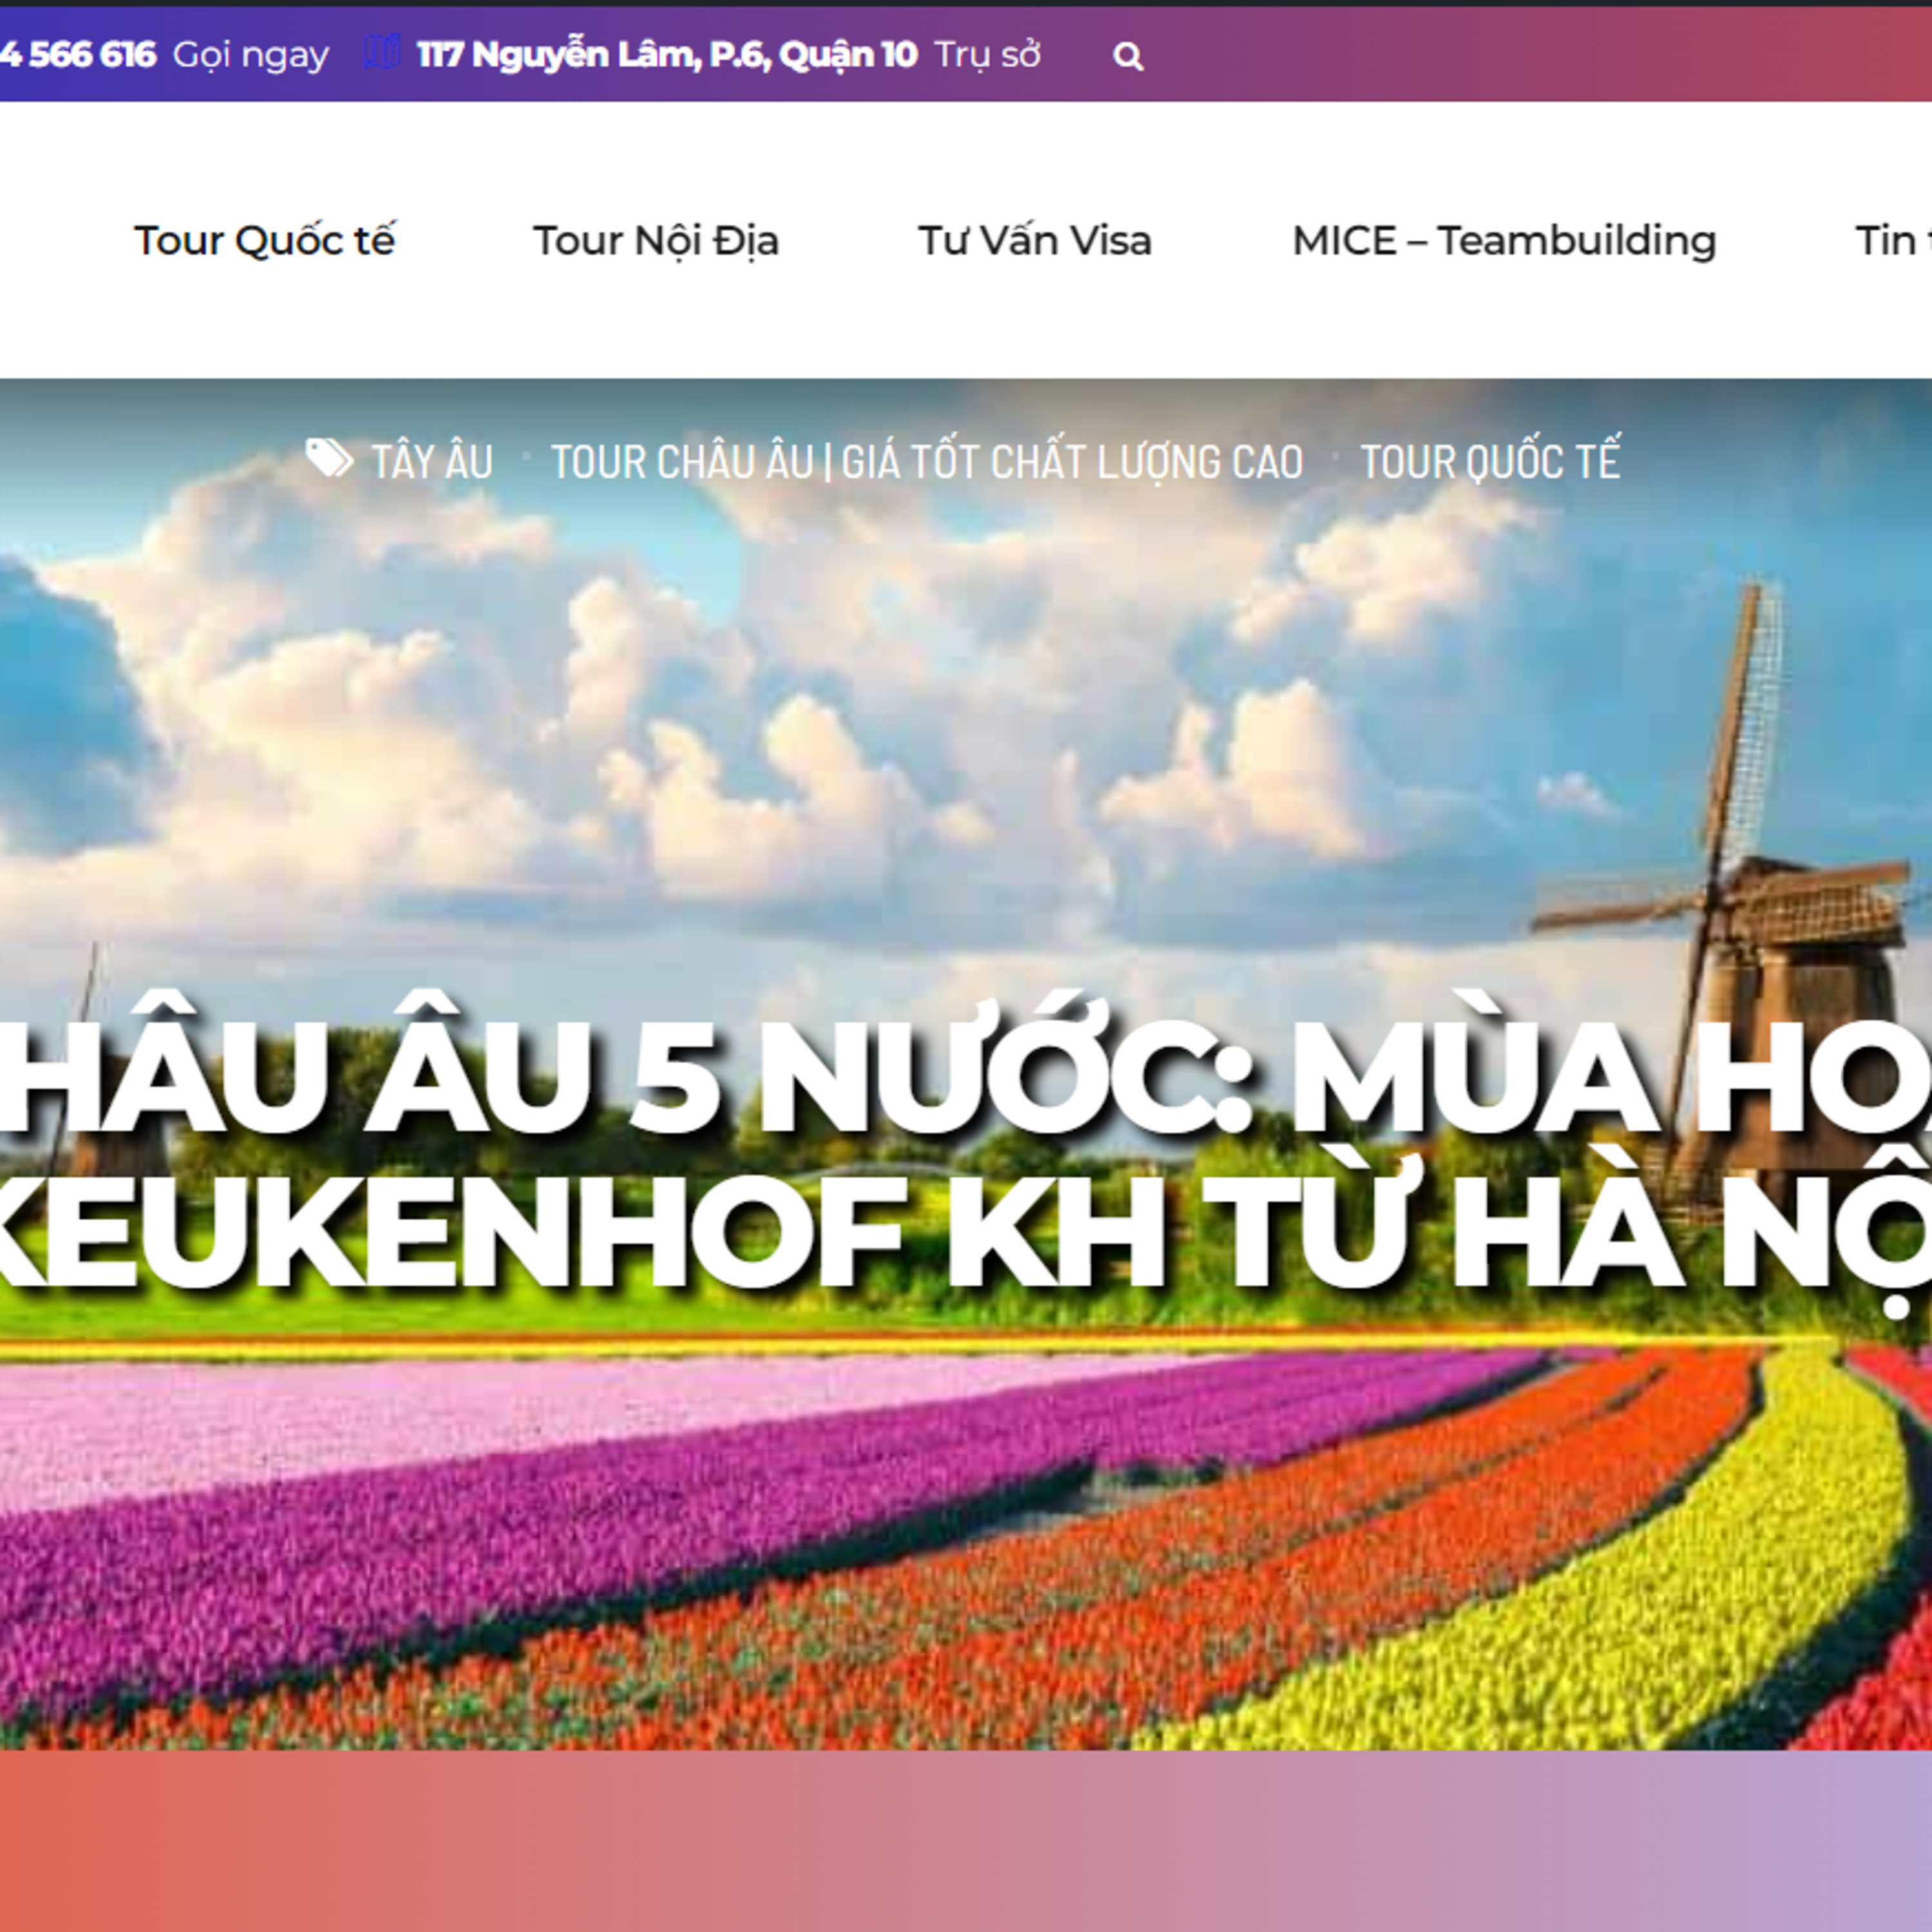Click the map icon beside the address
Viewport: 1932px width, 1932px height.
[382, 53]
